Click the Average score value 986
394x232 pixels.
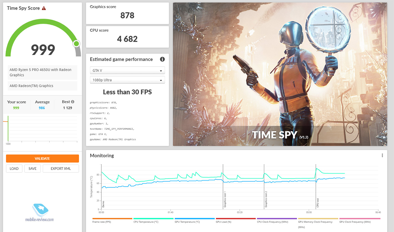(x=42, y=108)
